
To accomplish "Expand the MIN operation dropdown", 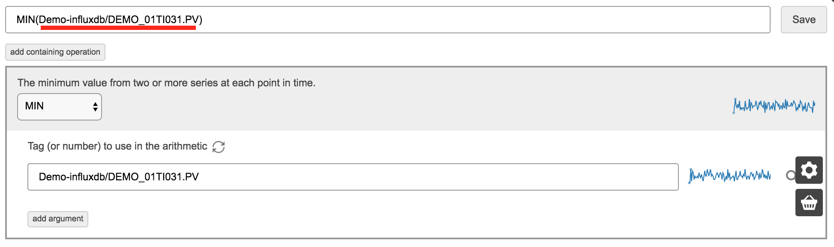I will (60, 107).
